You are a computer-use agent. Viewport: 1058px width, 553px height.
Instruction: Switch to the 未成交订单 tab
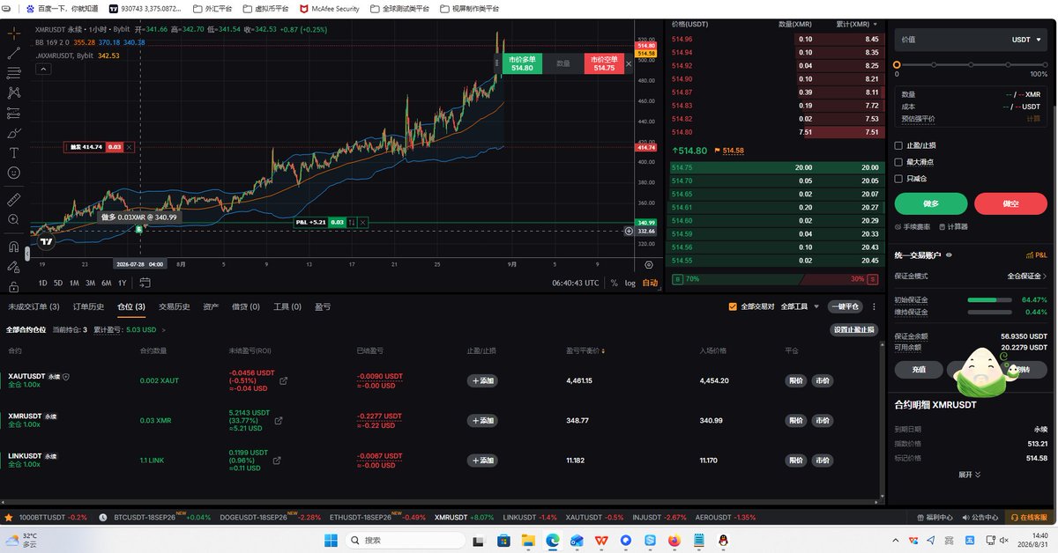coord(34,306)
